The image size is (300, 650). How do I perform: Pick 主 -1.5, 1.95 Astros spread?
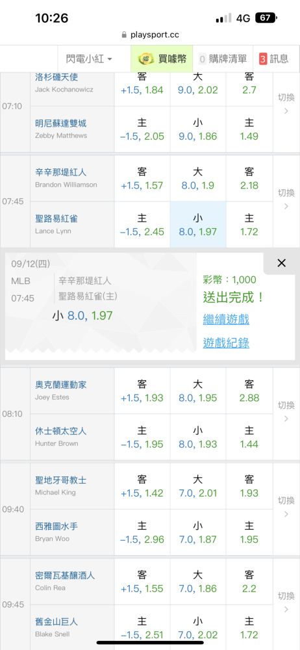142,437
